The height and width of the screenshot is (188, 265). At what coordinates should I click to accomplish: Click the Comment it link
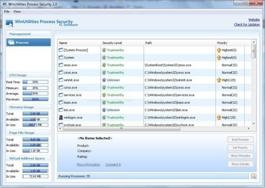coord(113,165)
